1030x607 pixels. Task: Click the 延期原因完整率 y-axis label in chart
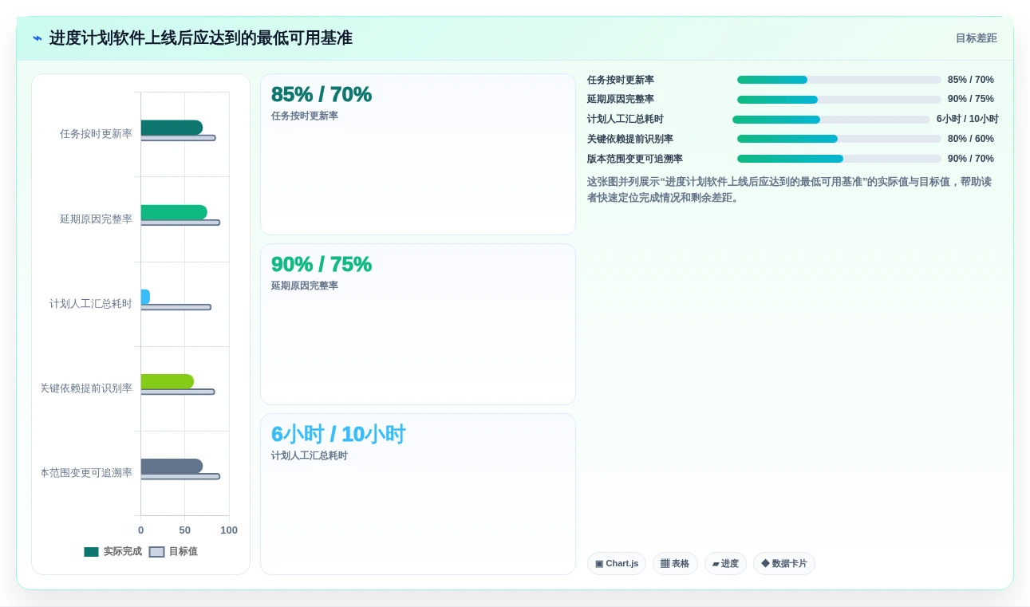[96, 219]
